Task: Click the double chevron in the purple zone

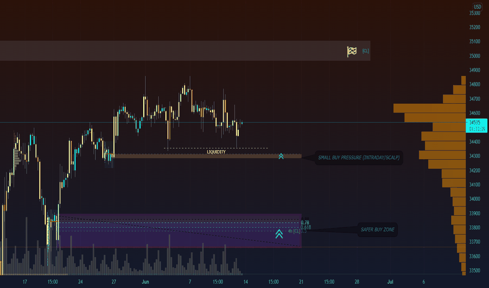Action: (x=279, y=234)
